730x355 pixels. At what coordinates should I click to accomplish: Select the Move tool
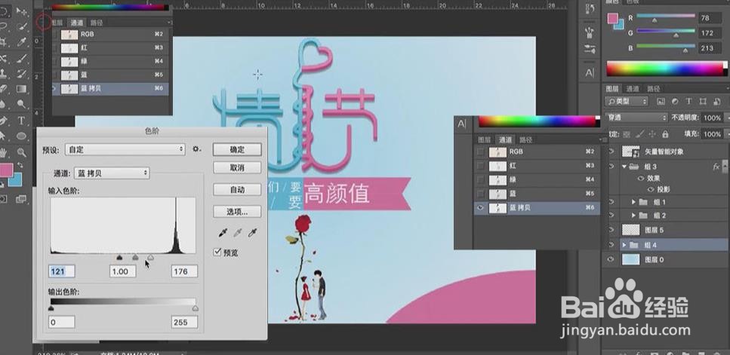coord(22,11)
